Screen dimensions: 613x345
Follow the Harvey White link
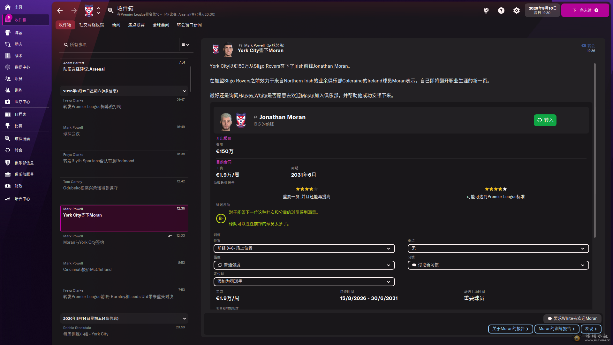(x=253, y=96)
